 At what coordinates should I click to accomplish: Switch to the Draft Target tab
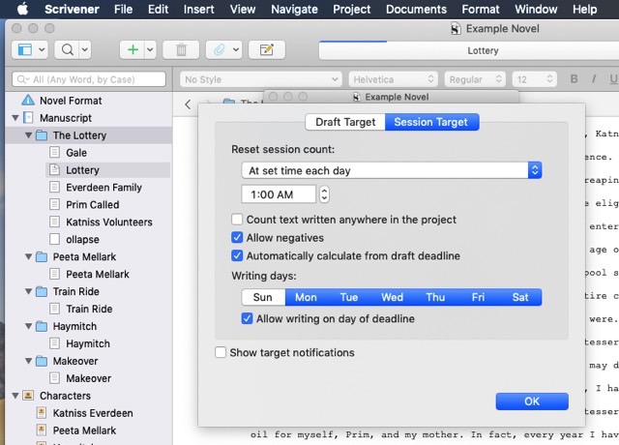click(345, 122)
